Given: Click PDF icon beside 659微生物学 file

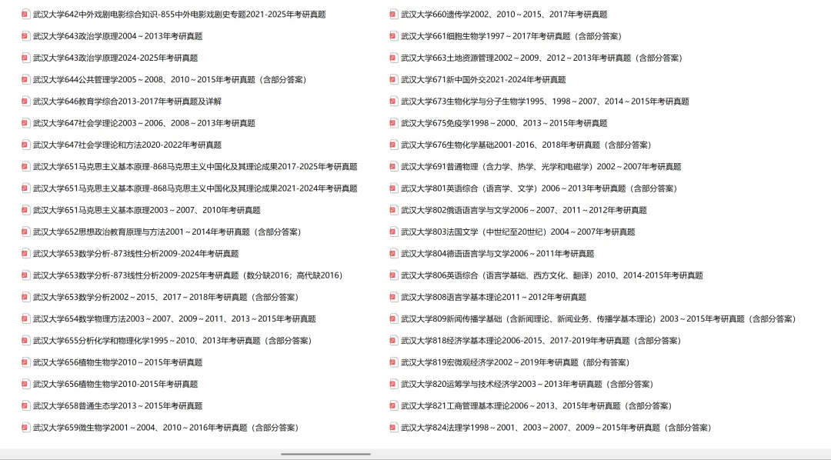Looking at the screenshot, I should [x=25, y=427].
